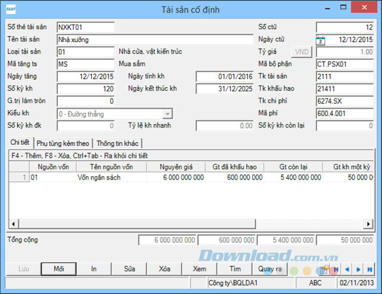The image size is (382, 294).
Task: Click the Nguồn vốn column header
Action: click(53, 167)
